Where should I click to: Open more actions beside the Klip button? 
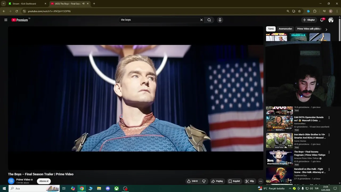[261, 181]
